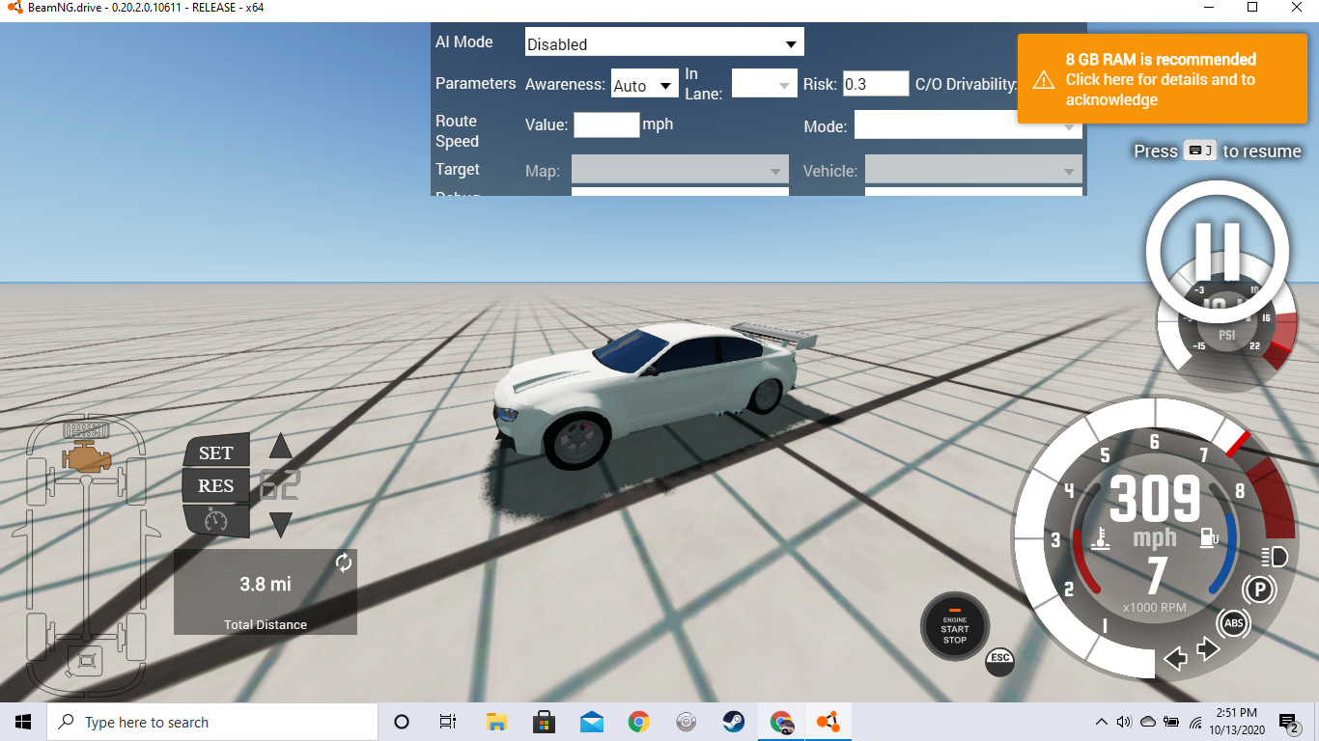Open Microsoft Store from the taskbar
This screenshot has height=741, width=1319.
(544, 722)
